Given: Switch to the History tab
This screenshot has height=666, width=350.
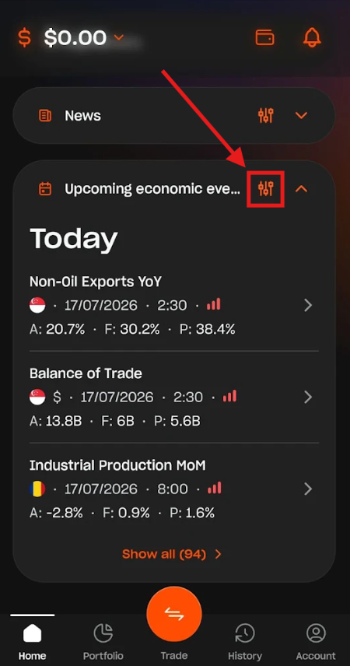Looking at the screenshot, I should tap(245, 641).
